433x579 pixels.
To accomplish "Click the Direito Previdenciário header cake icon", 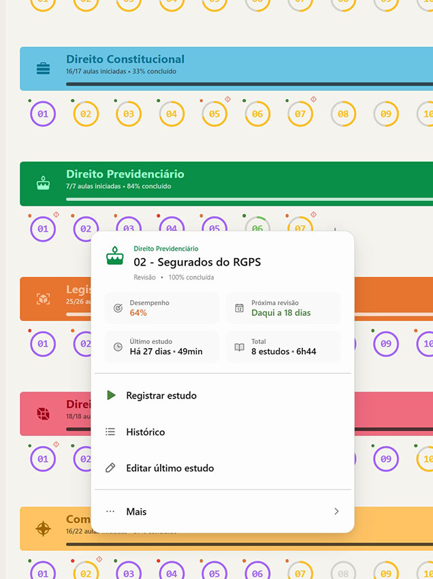I will 43,183.
